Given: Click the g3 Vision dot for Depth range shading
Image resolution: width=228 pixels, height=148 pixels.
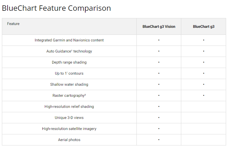Looking at the screenshot, I should tap(159, 62).
